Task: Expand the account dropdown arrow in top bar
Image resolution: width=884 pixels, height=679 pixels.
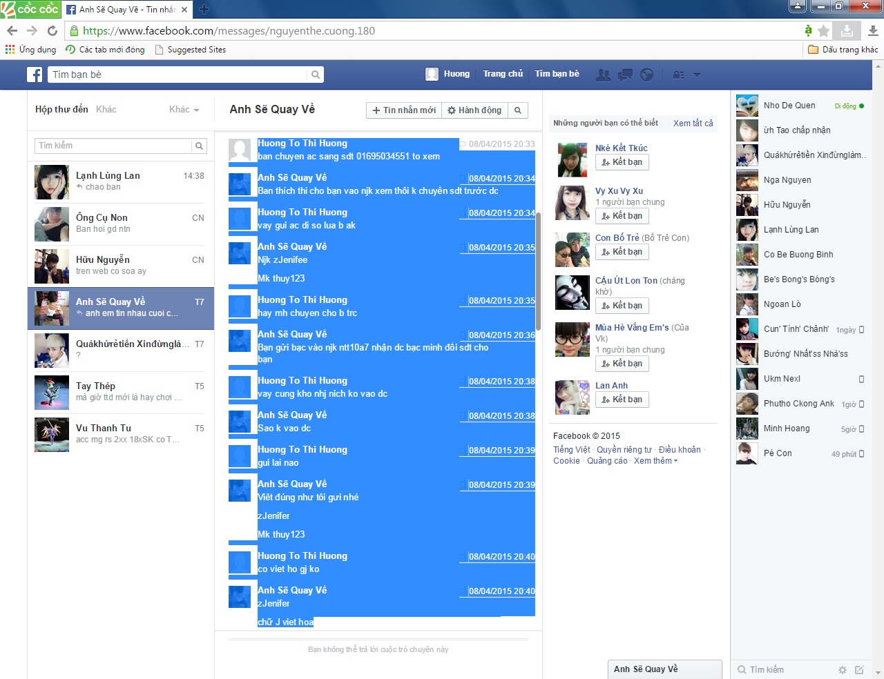Action: click(697, 75)
